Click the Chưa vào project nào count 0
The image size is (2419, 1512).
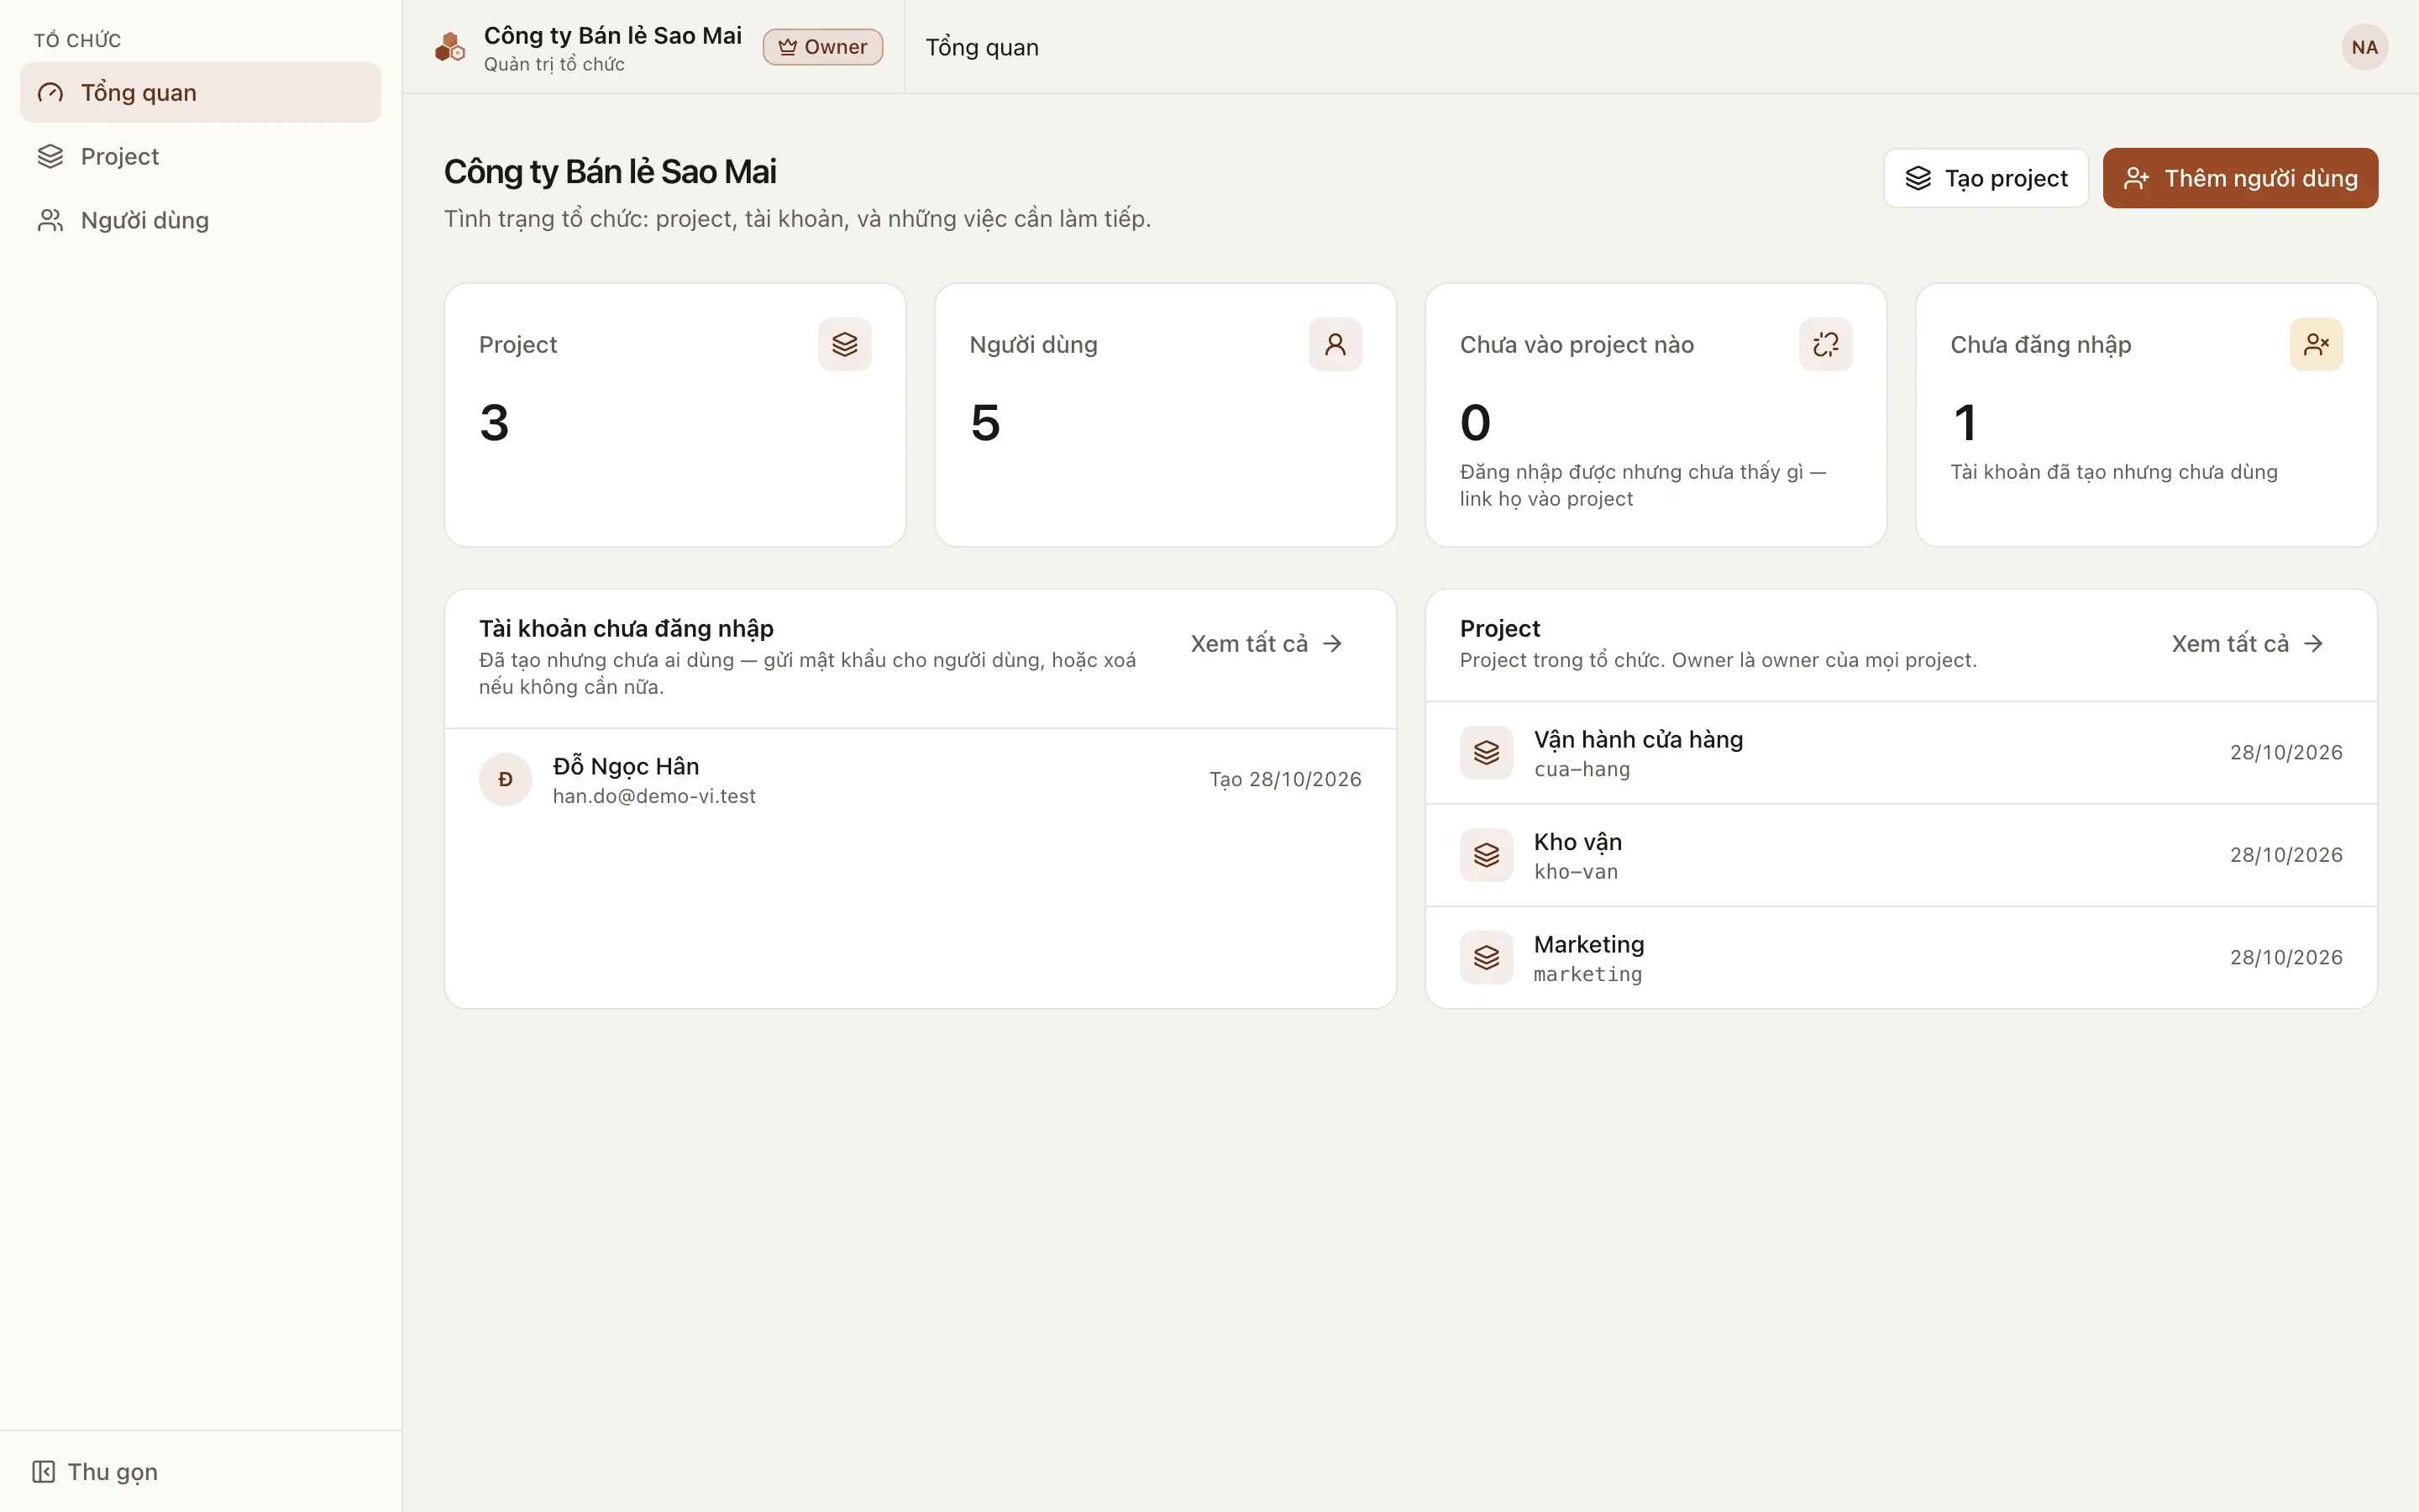[1476, 422]
